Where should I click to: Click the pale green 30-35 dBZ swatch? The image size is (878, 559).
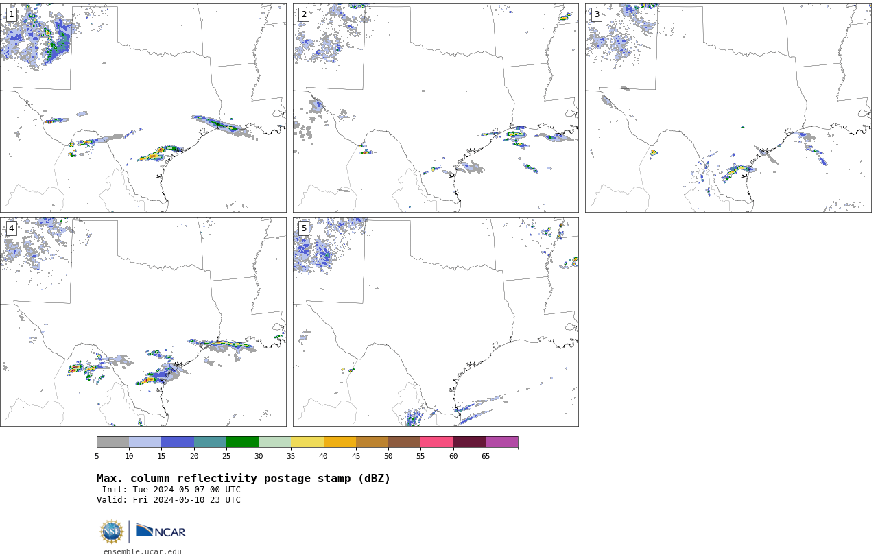coord(275,442)
